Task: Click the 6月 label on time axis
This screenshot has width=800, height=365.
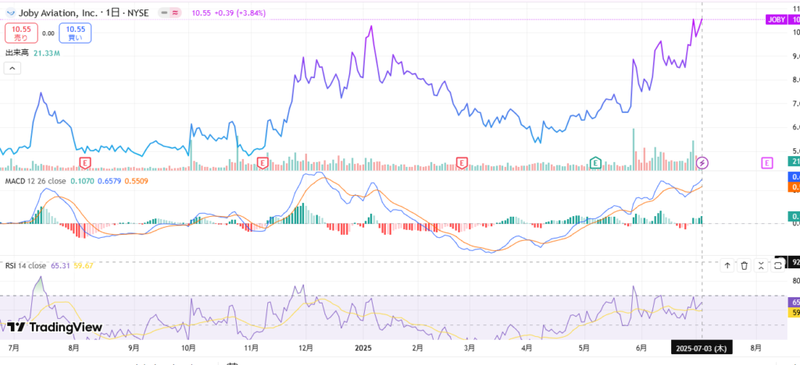Action: click(x=641, y=348)
